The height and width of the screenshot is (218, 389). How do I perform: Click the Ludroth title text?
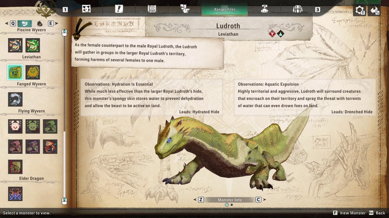coord(228,26)
